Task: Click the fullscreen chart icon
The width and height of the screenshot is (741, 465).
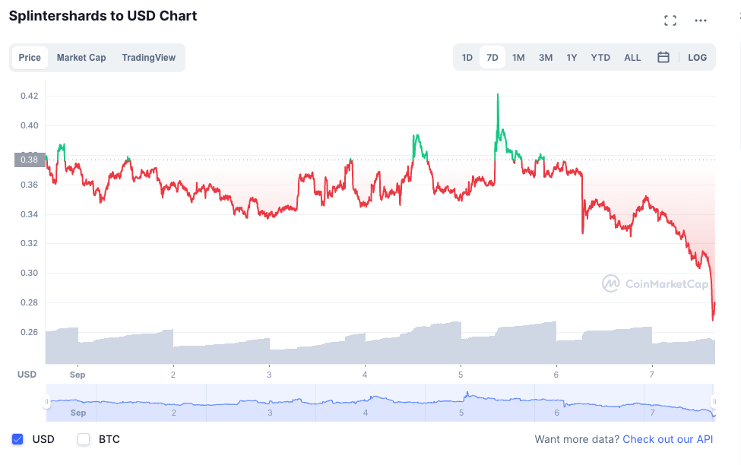Action: pos(670,21)
